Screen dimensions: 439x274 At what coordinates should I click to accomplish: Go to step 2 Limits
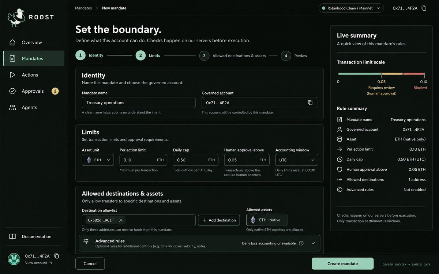coord(148,55)
